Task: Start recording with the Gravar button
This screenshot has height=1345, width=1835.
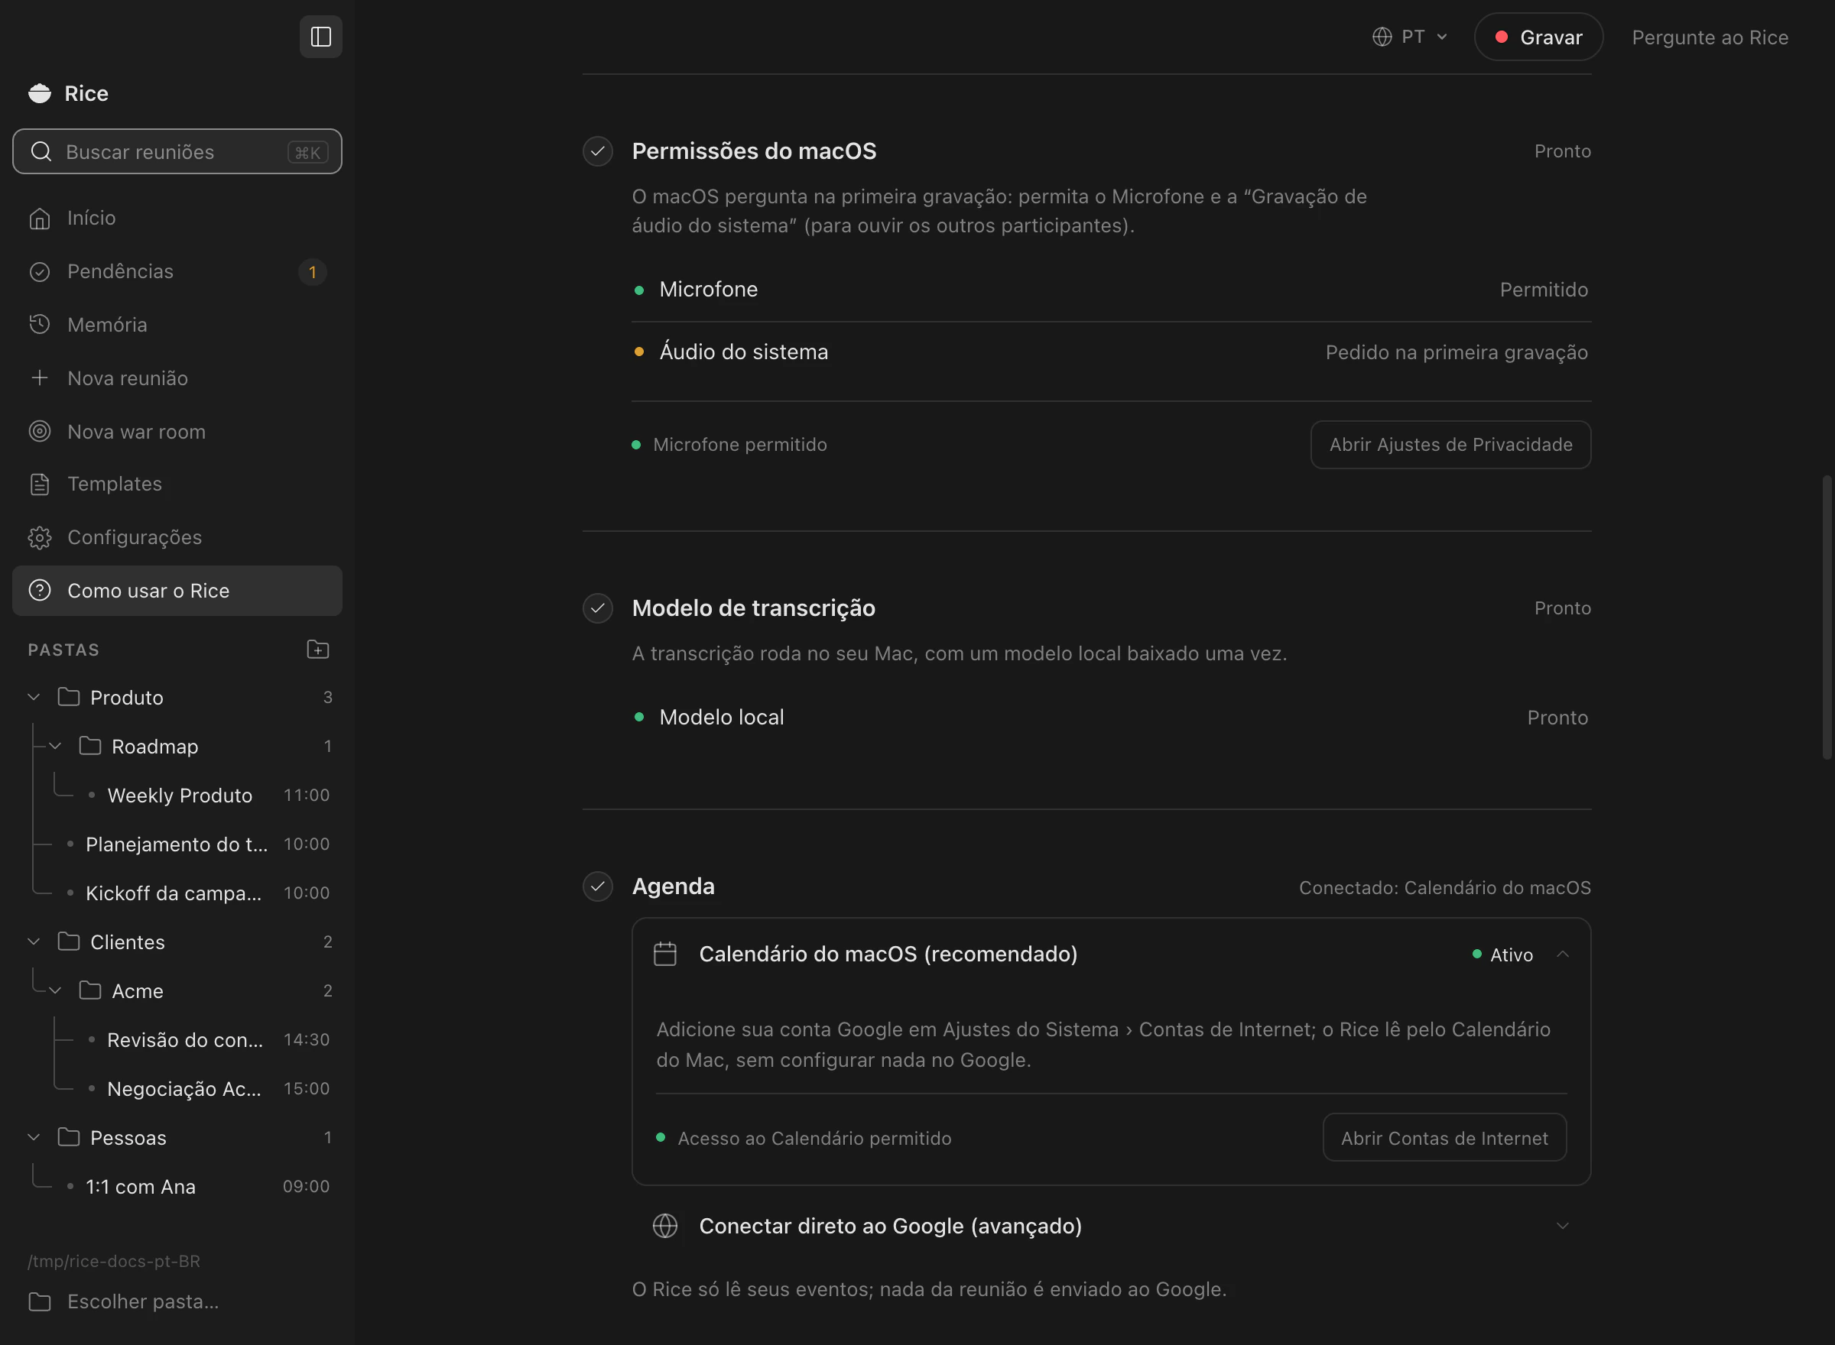Action: (x=1538, y=37)
